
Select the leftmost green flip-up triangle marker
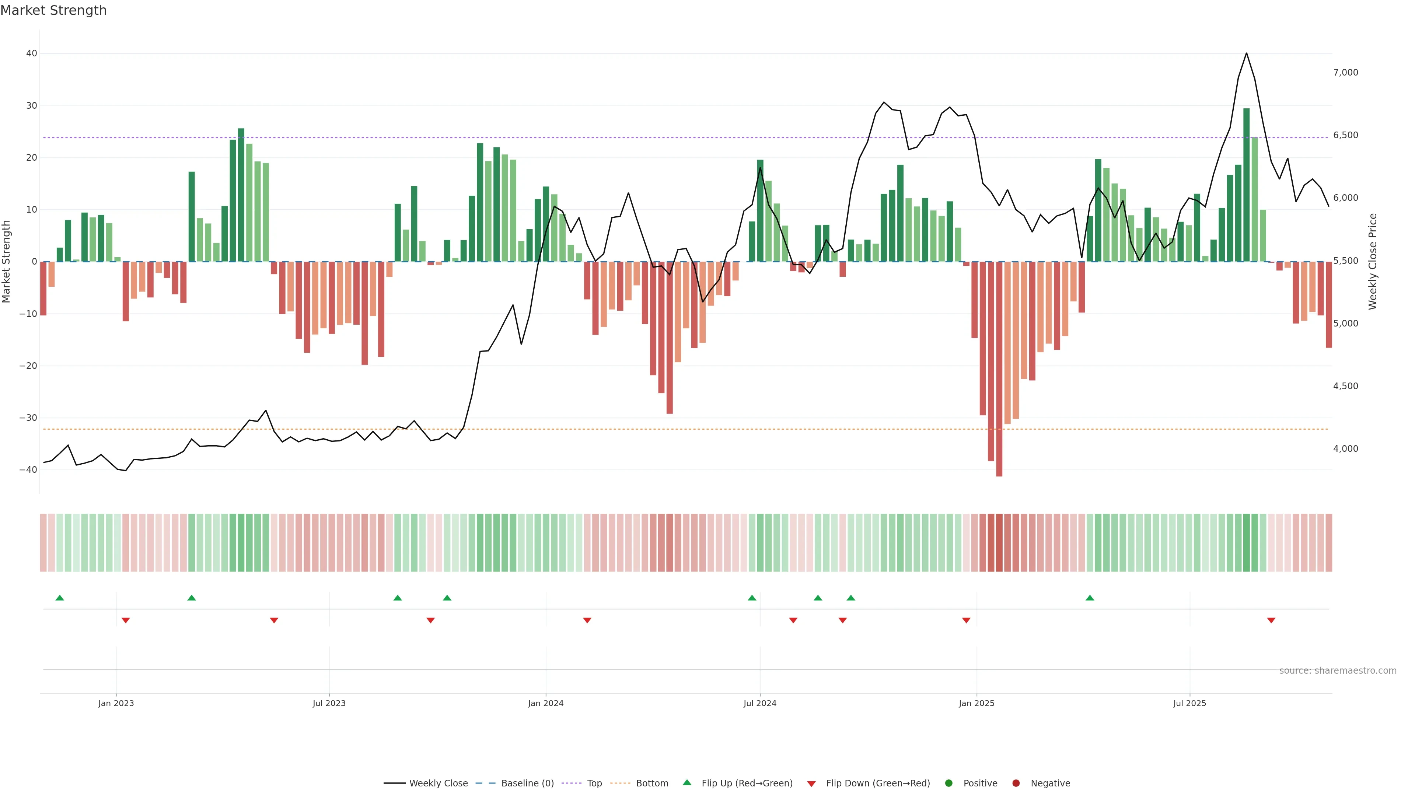coord(60,598)
